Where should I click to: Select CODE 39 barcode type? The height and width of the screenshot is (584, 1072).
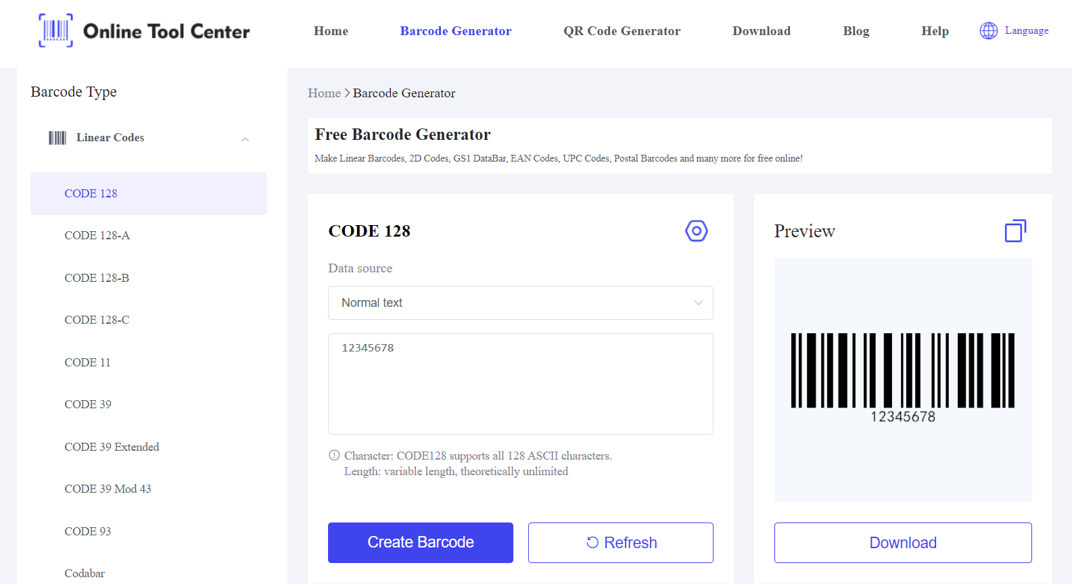coord(149,404)
